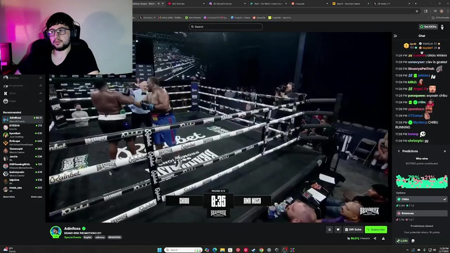Open AdinRoss channel avatar

56,232
